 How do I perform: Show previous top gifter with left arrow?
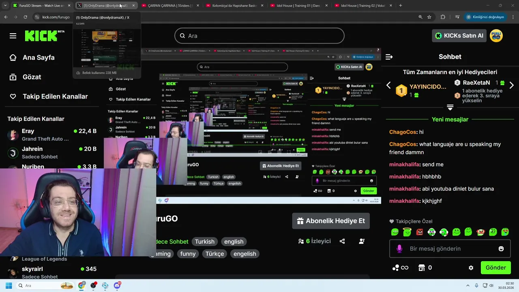(x=388, y=85)
